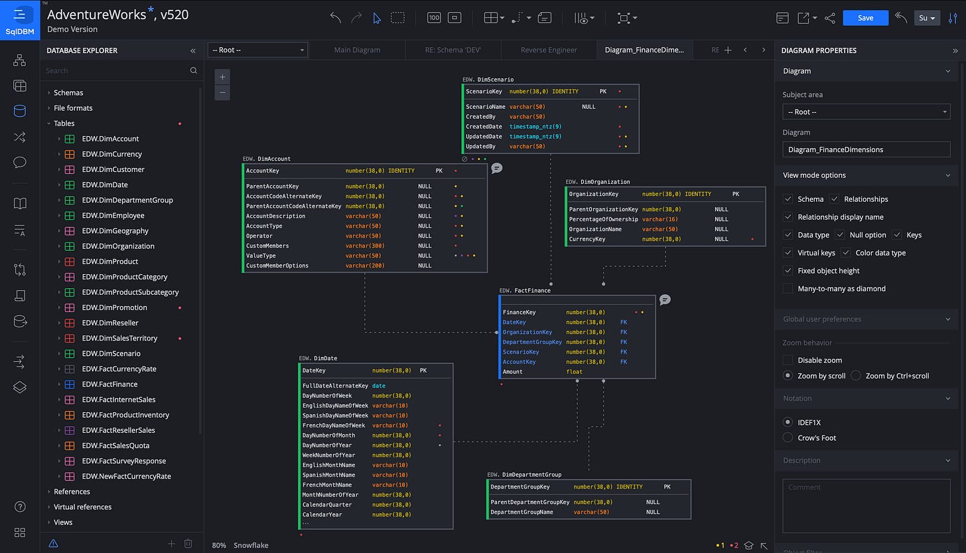The width and height of the screenshot is (966, 553).
Task: Click the 100 percent zoom icon
Action: click(x=434, y=18)
